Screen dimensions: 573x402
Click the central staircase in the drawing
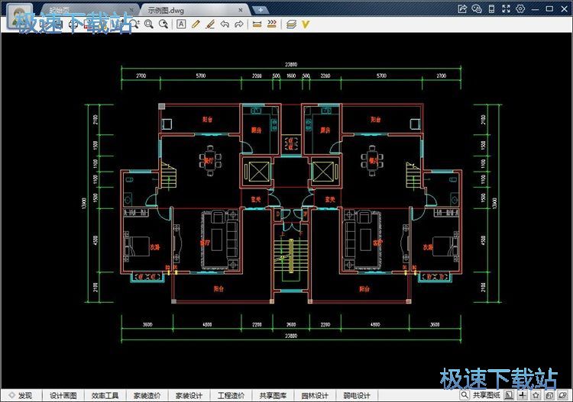291,256
